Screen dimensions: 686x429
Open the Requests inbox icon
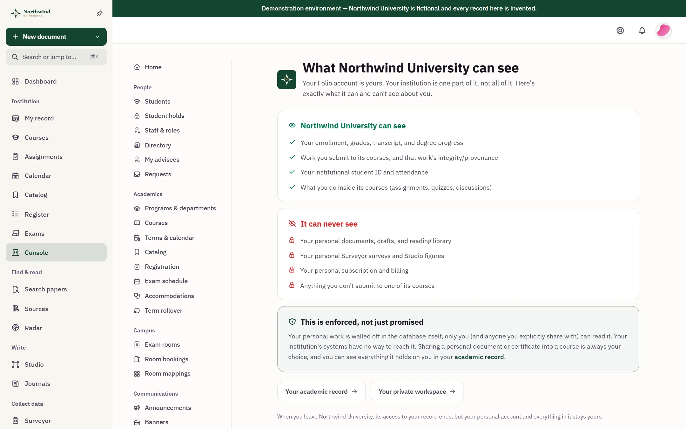[137, 174]
